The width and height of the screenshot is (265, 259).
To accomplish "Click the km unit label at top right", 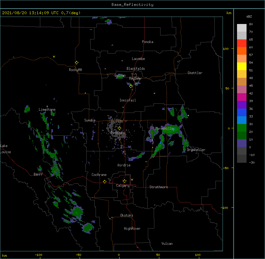I will [x=229, y=13].
